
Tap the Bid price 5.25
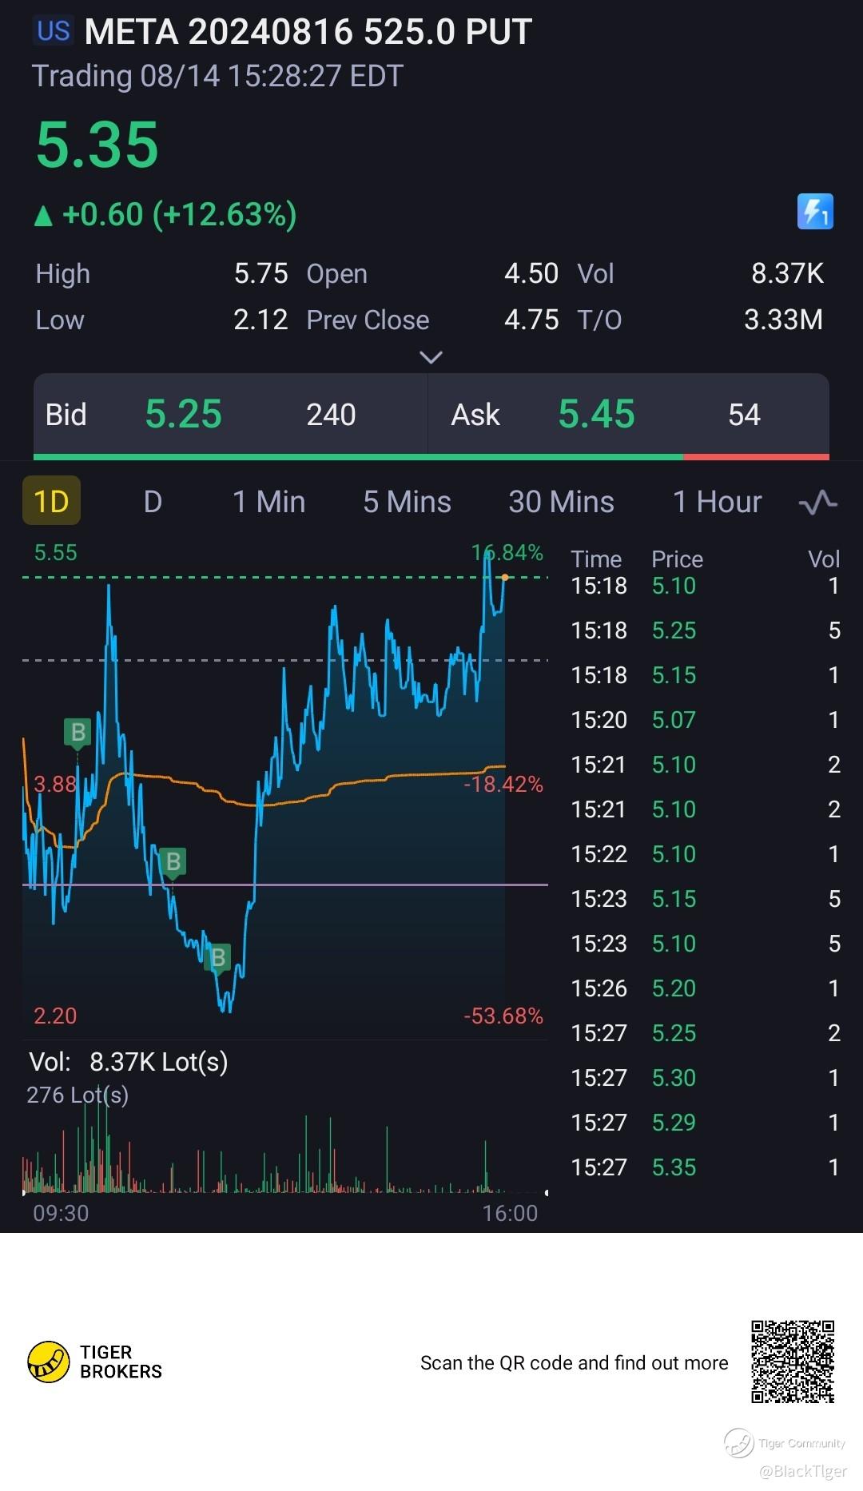[183, 414]
